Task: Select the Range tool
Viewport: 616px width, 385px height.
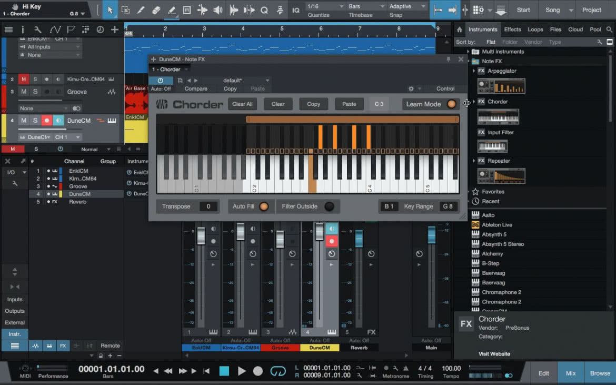Action: 125,10
